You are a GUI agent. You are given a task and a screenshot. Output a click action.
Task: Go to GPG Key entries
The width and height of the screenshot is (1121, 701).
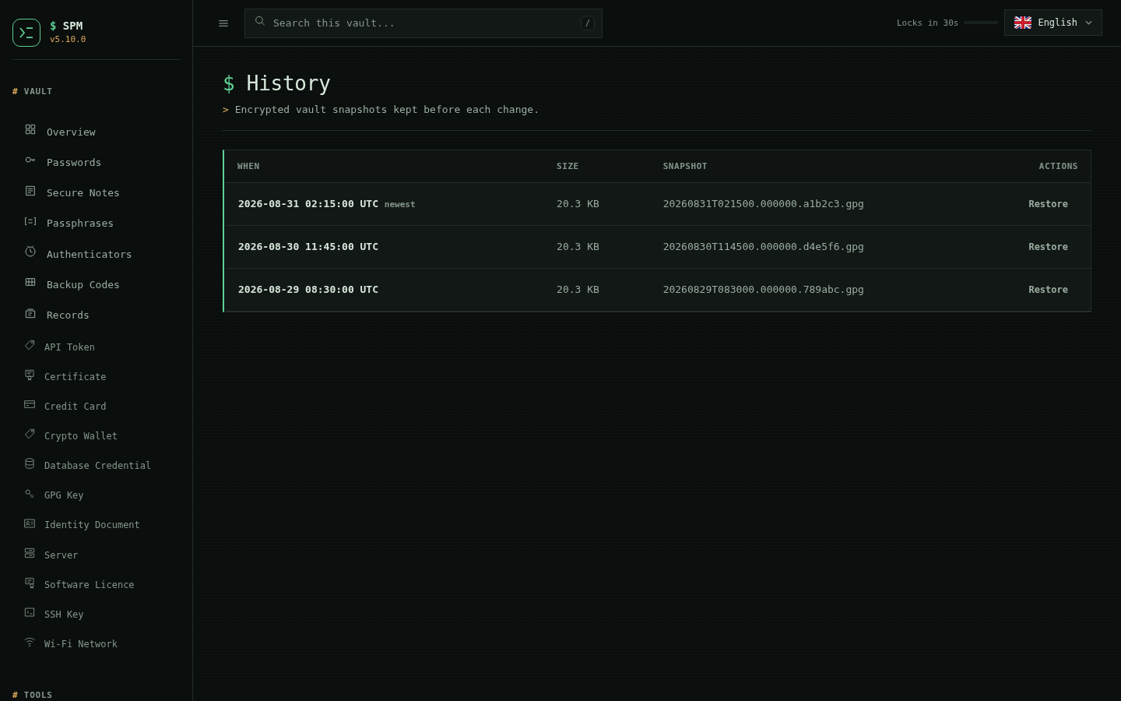tap(96, 495)
